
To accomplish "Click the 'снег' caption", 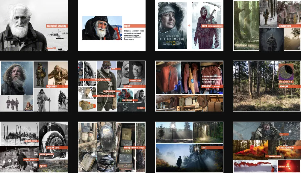I will pyautogui.click(x=284, y=134).
